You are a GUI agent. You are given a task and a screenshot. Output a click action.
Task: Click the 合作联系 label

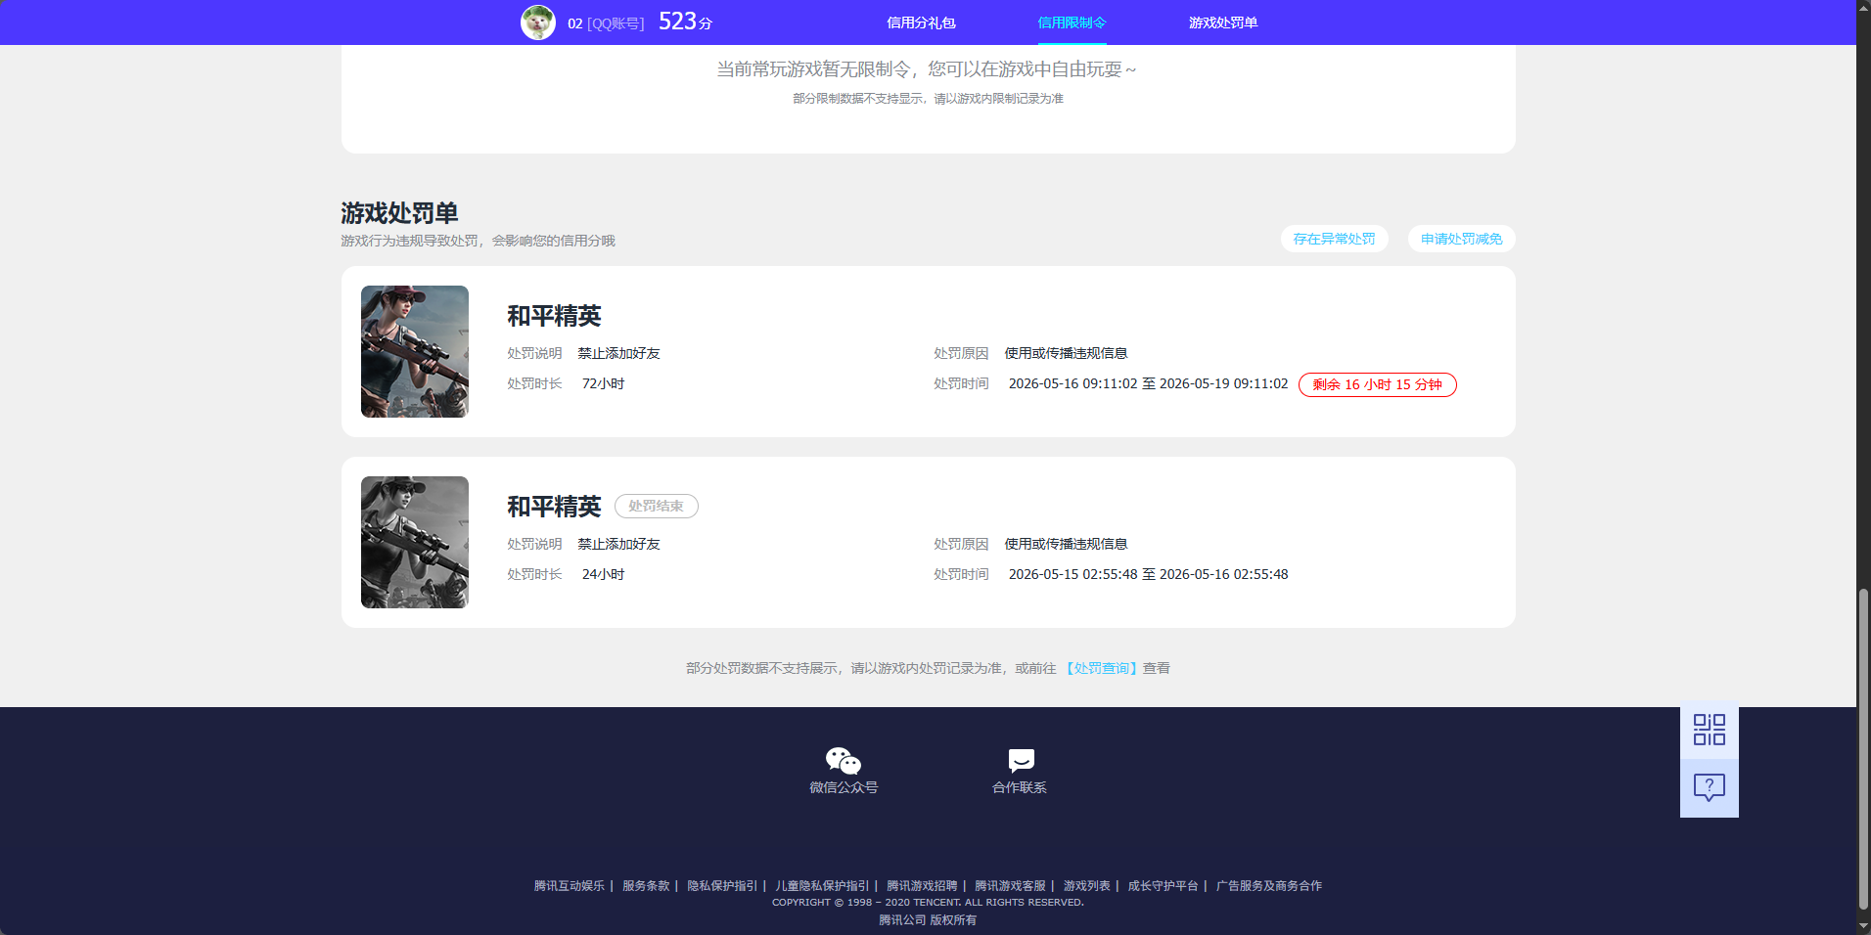click(x=1020, y=787)
